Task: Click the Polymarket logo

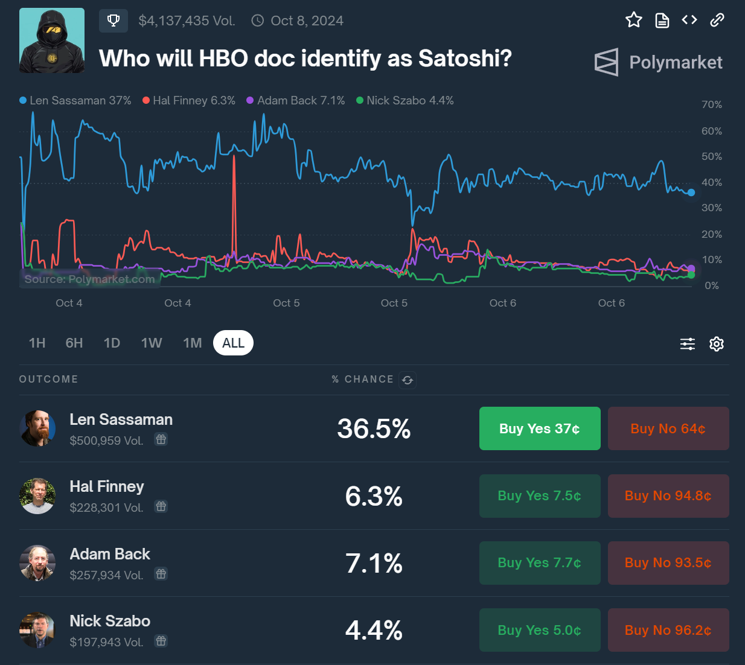Action: 658,62
